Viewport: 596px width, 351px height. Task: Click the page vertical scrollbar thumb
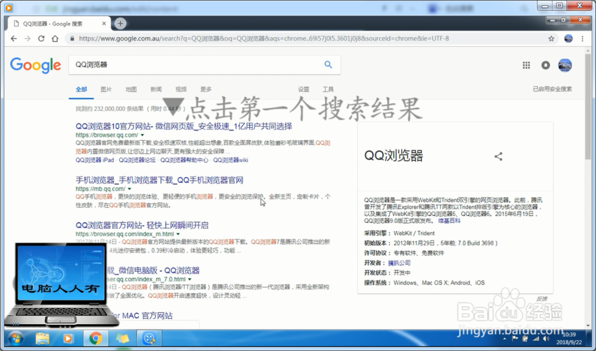point(588,106)
